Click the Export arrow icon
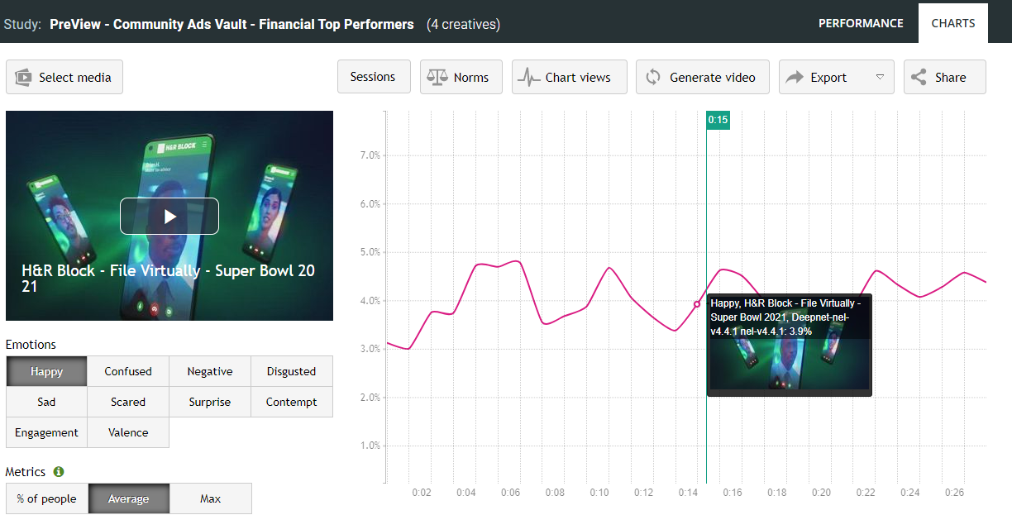 pyautogui.click(x=795, y=77)
